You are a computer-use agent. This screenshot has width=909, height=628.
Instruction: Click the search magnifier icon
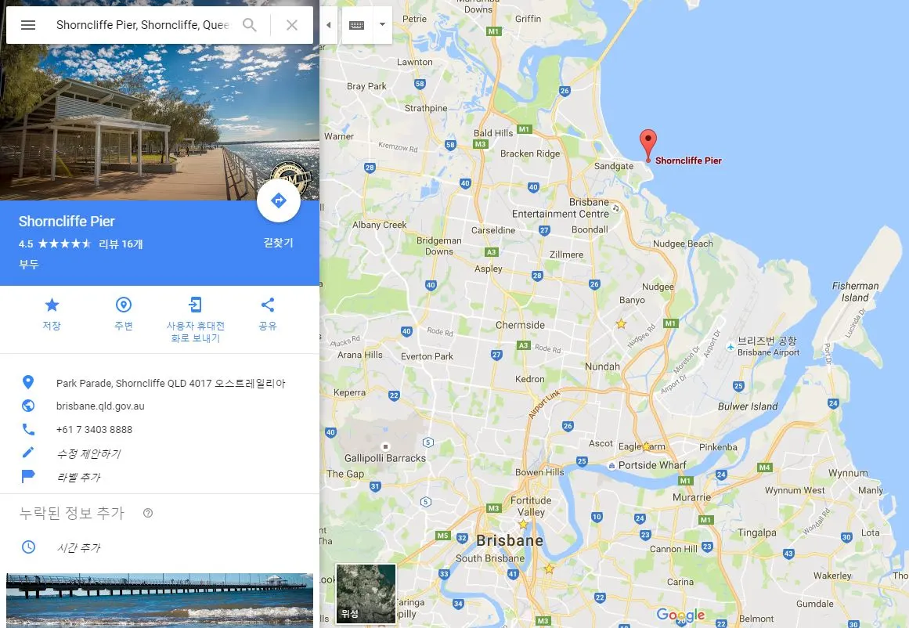tap(249, 25)
